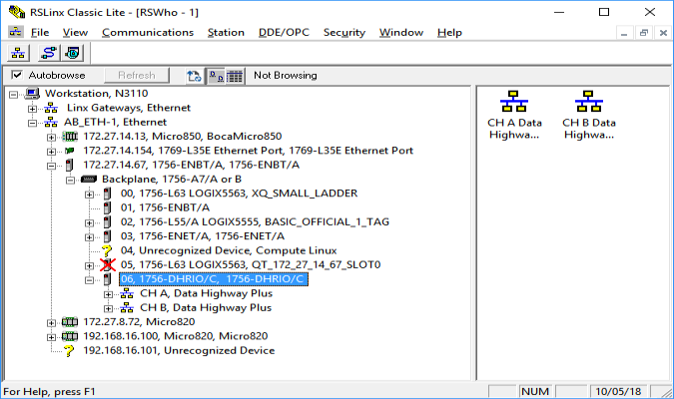Open the RSWho document system menu icon
Screen dimensions: 674x399
(16, 32)
